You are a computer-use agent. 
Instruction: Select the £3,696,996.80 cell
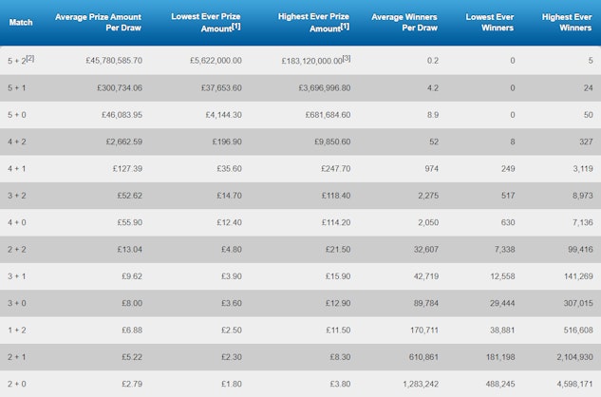pos(325,87)
